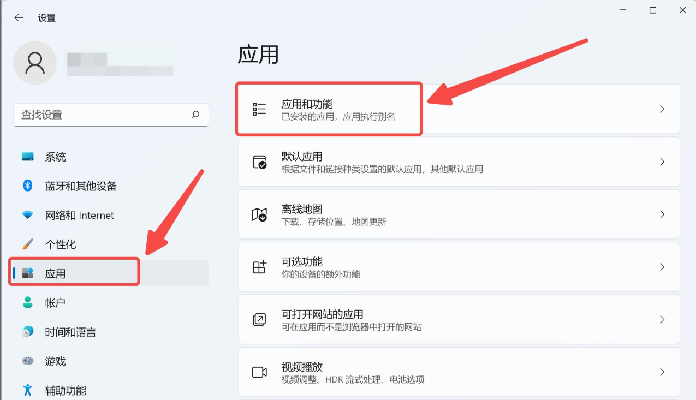Select 辅助功能 at the bottom of sidebar

[66, 390]
